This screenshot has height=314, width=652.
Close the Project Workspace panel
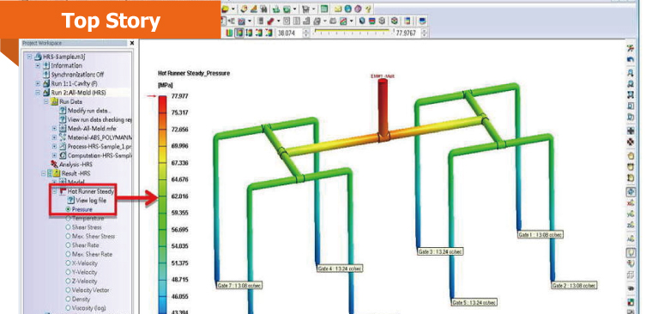[132, 43]
